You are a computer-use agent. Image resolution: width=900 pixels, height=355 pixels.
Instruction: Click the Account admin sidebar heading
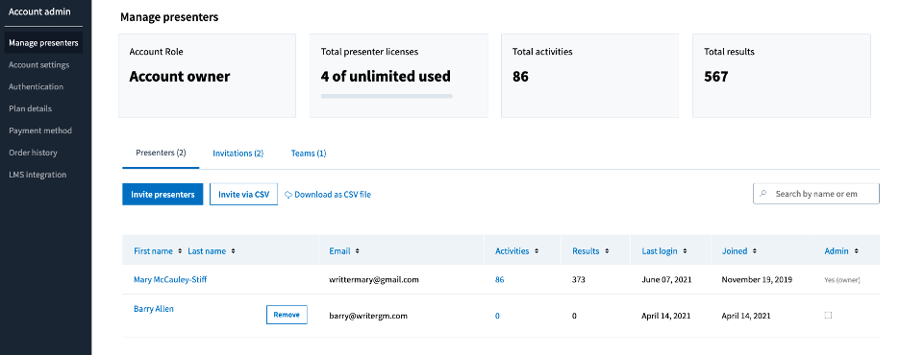pos(39,12)
